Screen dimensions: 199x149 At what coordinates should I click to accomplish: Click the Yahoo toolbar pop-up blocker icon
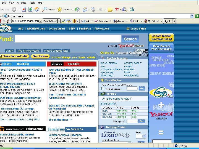click(68, 21)
